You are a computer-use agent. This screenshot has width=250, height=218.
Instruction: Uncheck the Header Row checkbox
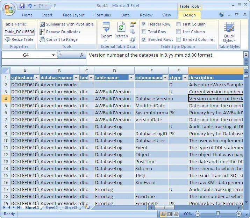coord(144,24)
